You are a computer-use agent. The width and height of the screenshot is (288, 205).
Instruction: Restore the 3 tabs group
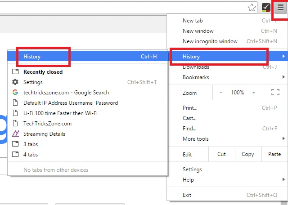(31, 144)
